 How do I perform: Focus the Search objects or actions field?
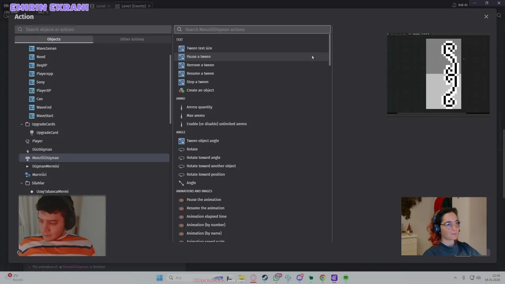pos(93,29)
